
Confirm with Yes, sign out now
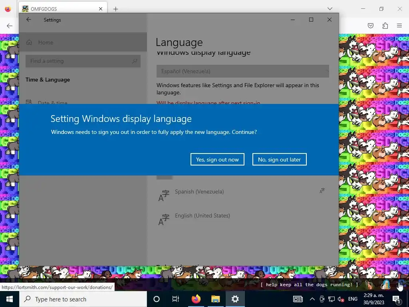click(x=217, y=159)
